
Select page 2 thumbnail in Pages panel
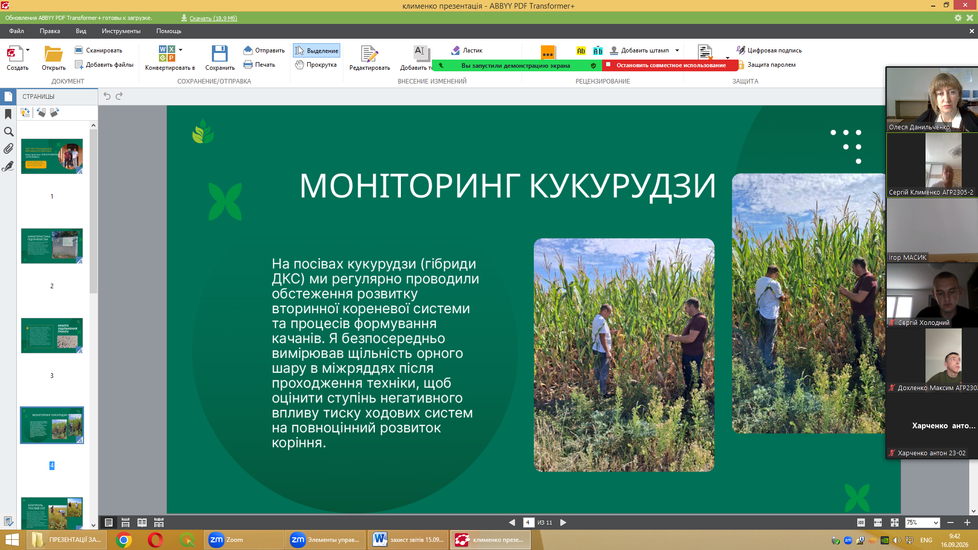[x=52, y=246]
